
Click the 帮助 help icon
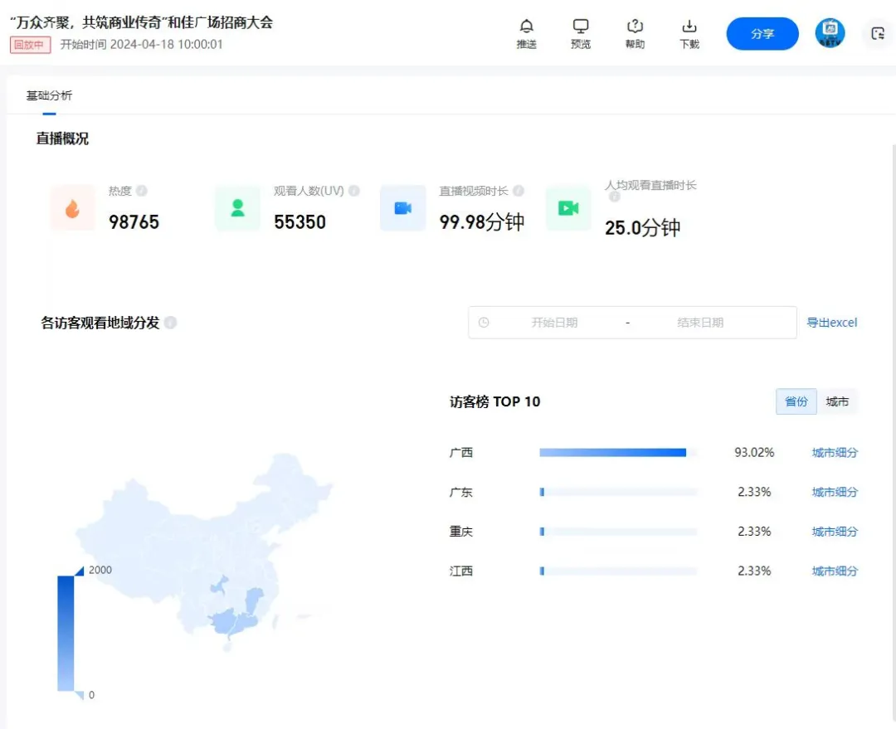[x=635, y=27]
